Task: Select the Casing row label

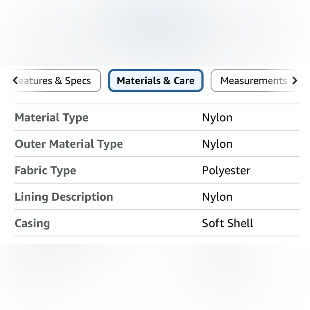Action: point(32,223)
